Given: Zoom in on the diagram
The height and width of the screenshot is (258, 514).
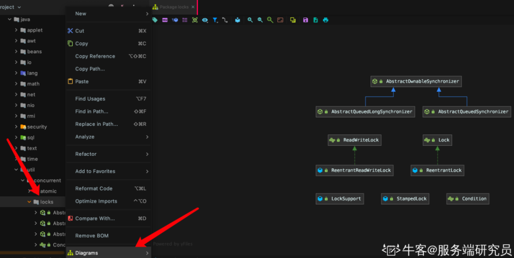Looking at the screenshot, I should tap(250, 20).
